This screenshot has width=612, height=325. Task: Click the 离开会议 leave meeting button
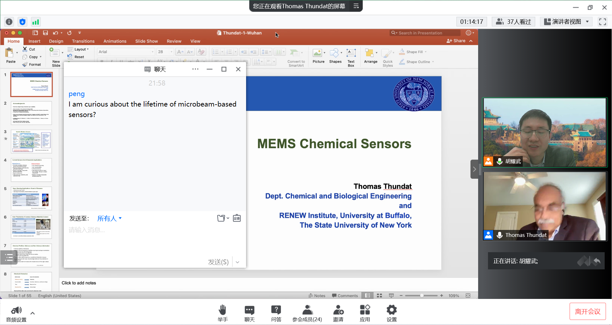pos(587,312)
